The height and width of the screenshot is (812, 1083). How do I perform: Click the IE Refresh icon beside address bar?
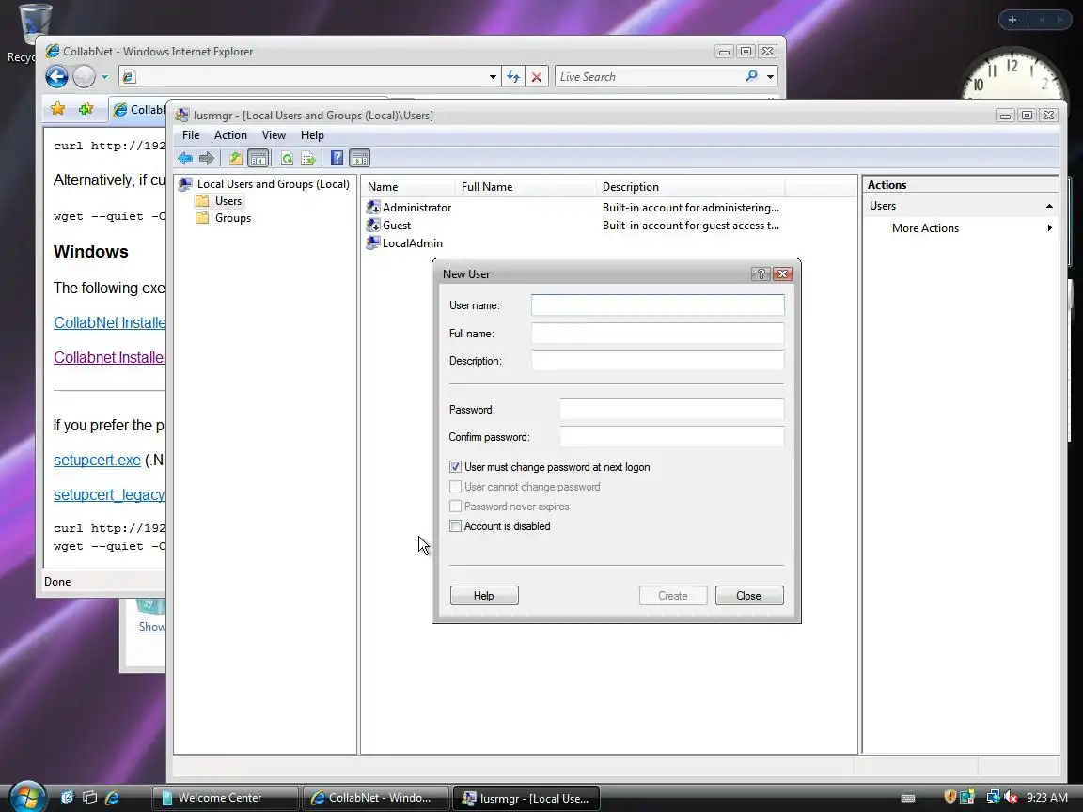coord(513,77)
